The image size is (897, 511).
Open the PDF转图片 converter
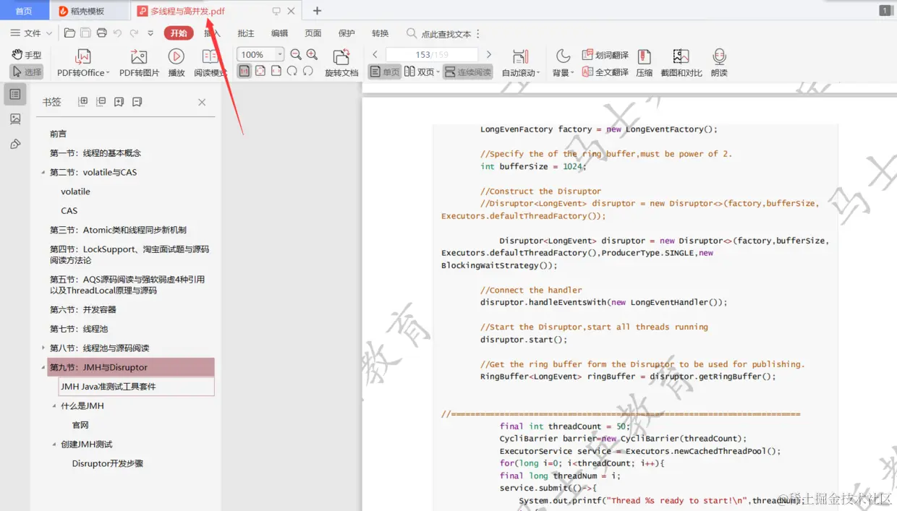pyautogui.click(x=139, y=63)
